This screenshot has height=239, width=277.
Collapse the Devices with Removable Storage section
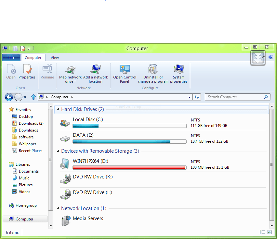(x=58, y=151)
